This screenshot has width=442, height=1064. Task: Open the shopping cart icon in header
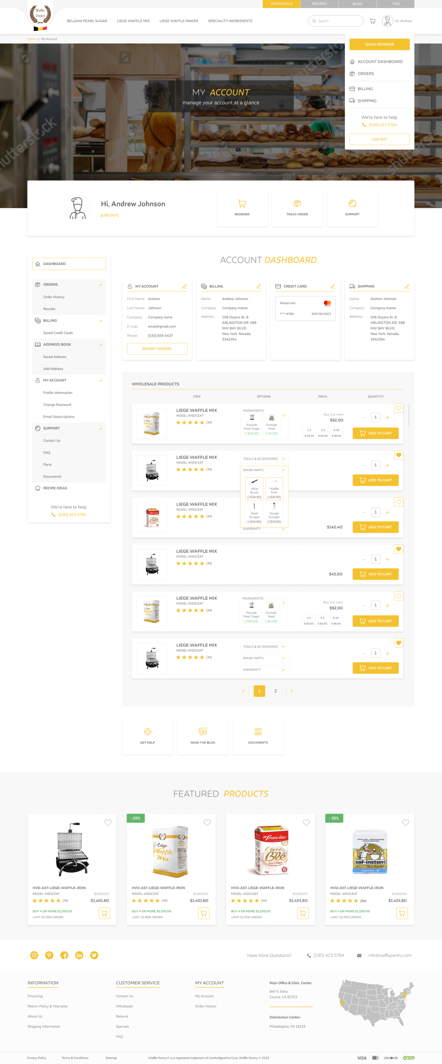pyautogui.click(x=372, y=21)
